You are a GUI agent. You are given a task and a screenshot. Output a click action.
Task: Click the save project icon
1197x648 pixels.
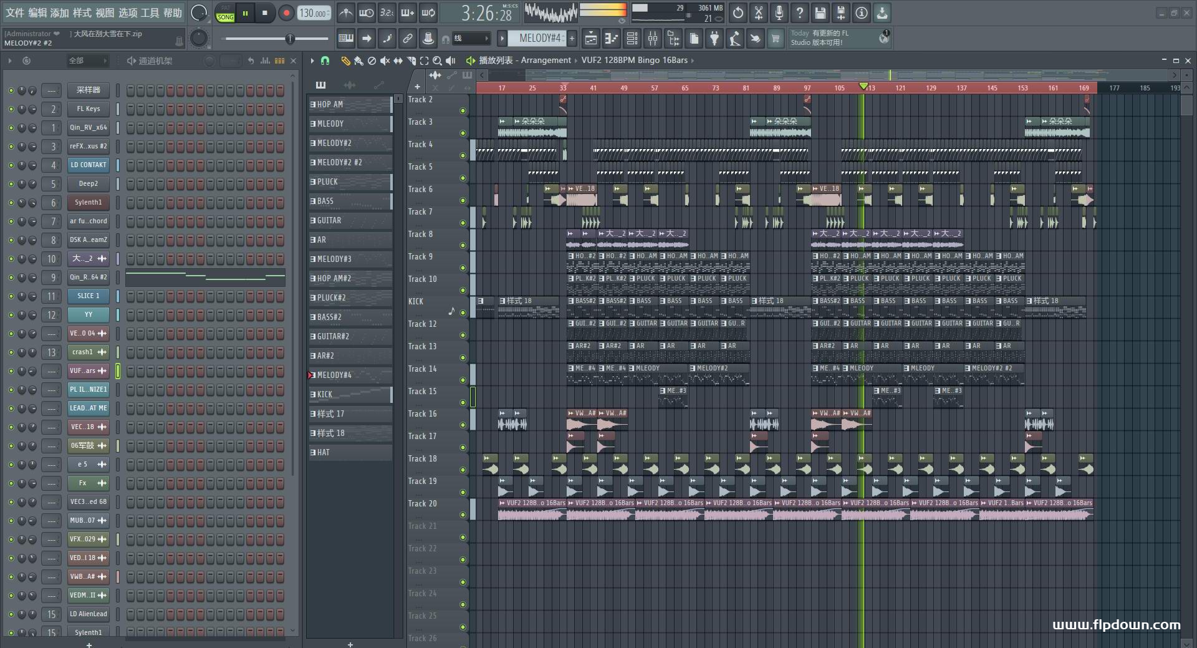(820, 13)
